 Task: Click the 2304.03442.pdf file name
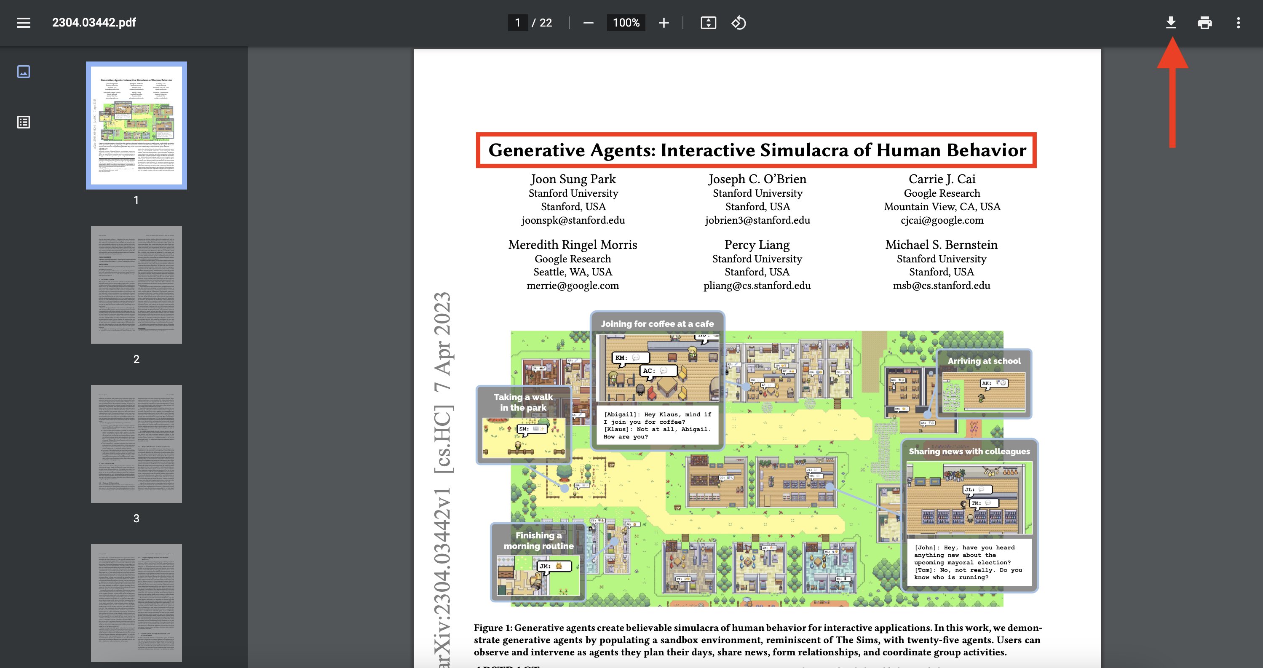[x=94, y=23]
